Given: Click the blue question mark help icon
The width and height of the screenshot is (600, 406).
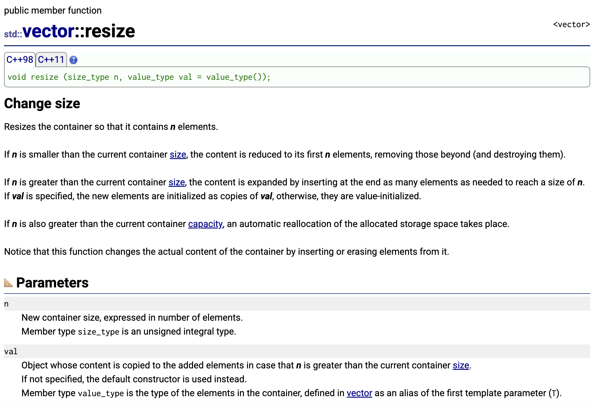Looking at the screenshot, I should (x=73, y=60).
